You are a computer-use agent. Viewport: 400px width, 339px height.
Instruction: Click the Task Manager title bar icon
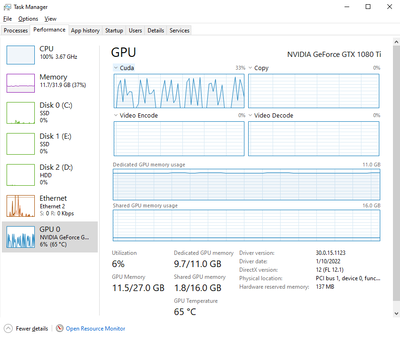pyautogui.click(x=7, y=7)
